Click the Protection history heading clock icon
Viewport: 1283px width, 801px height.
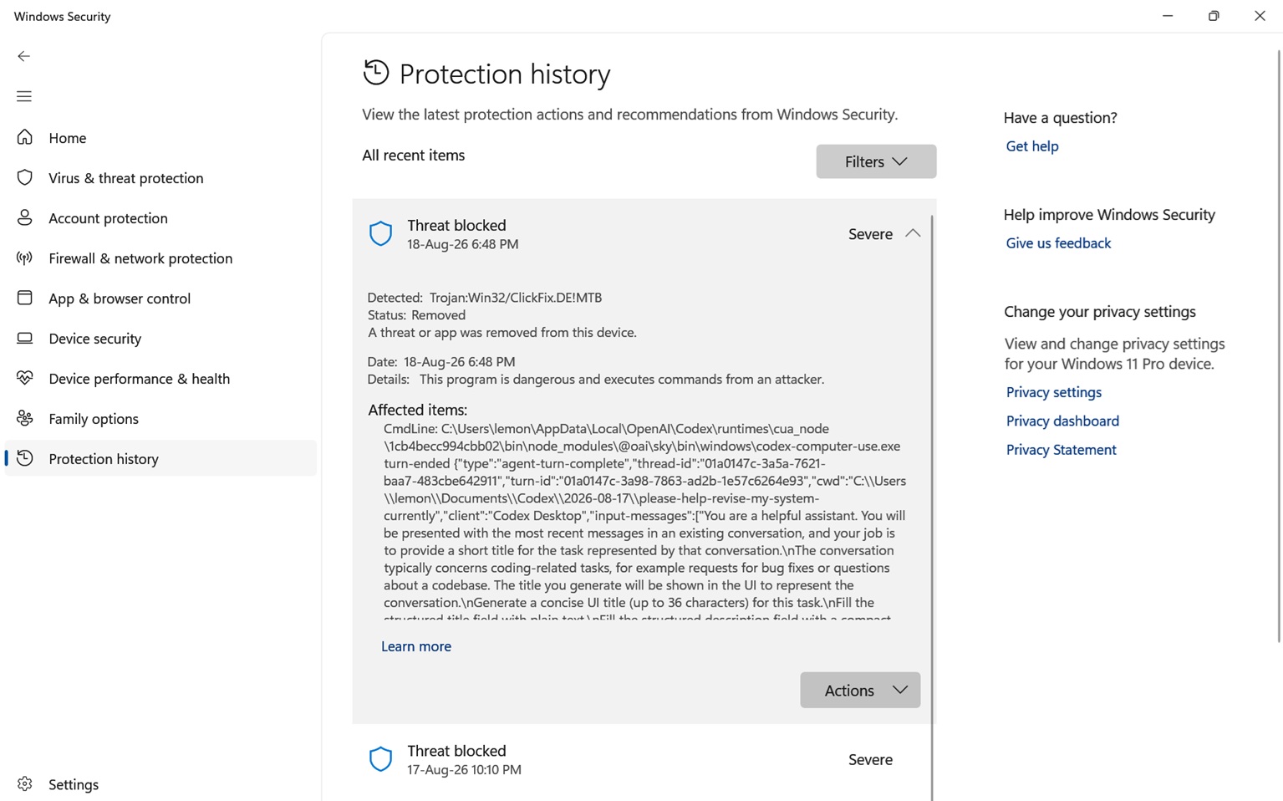376,73
